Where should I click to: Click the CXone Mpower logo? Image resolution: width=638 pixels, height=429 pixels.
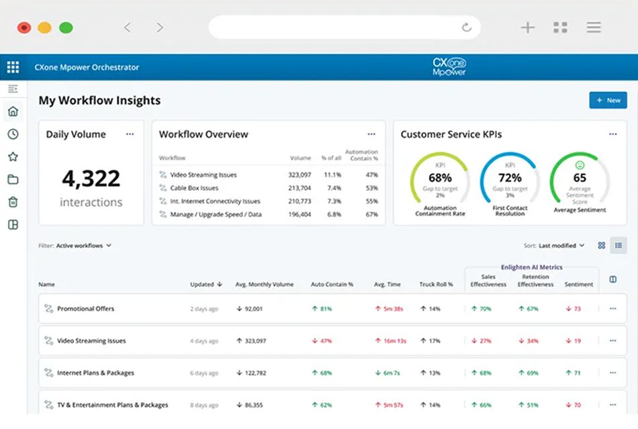tap(449, 66)
